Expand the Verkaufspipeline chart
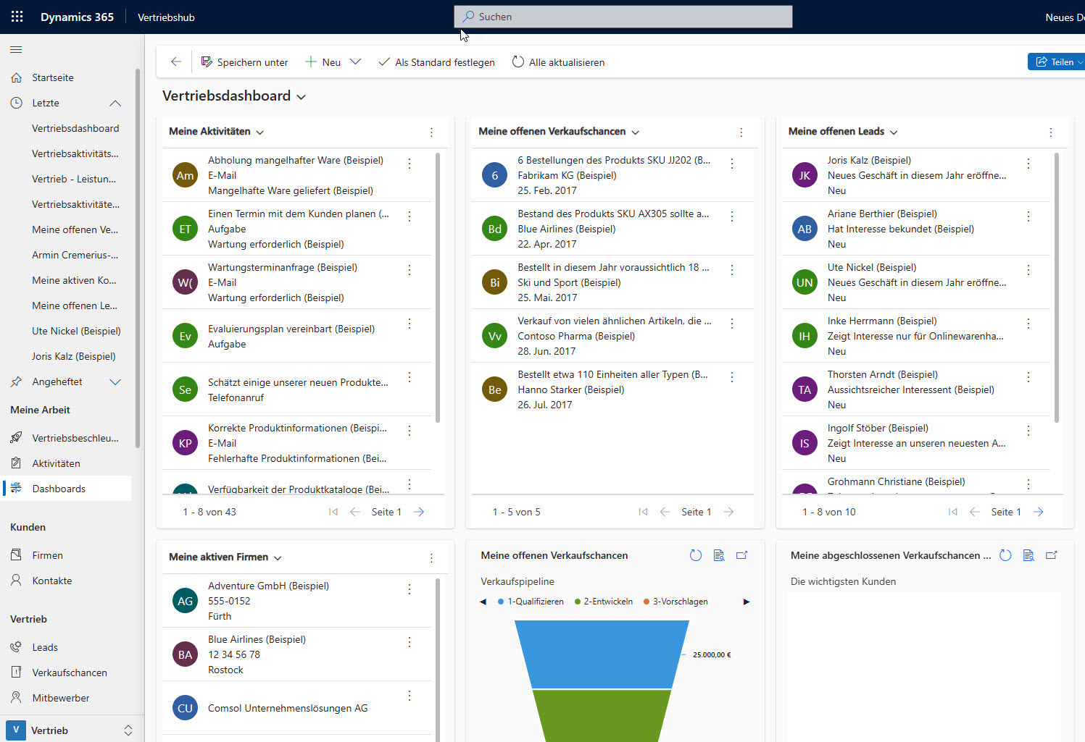 [742, 555]
